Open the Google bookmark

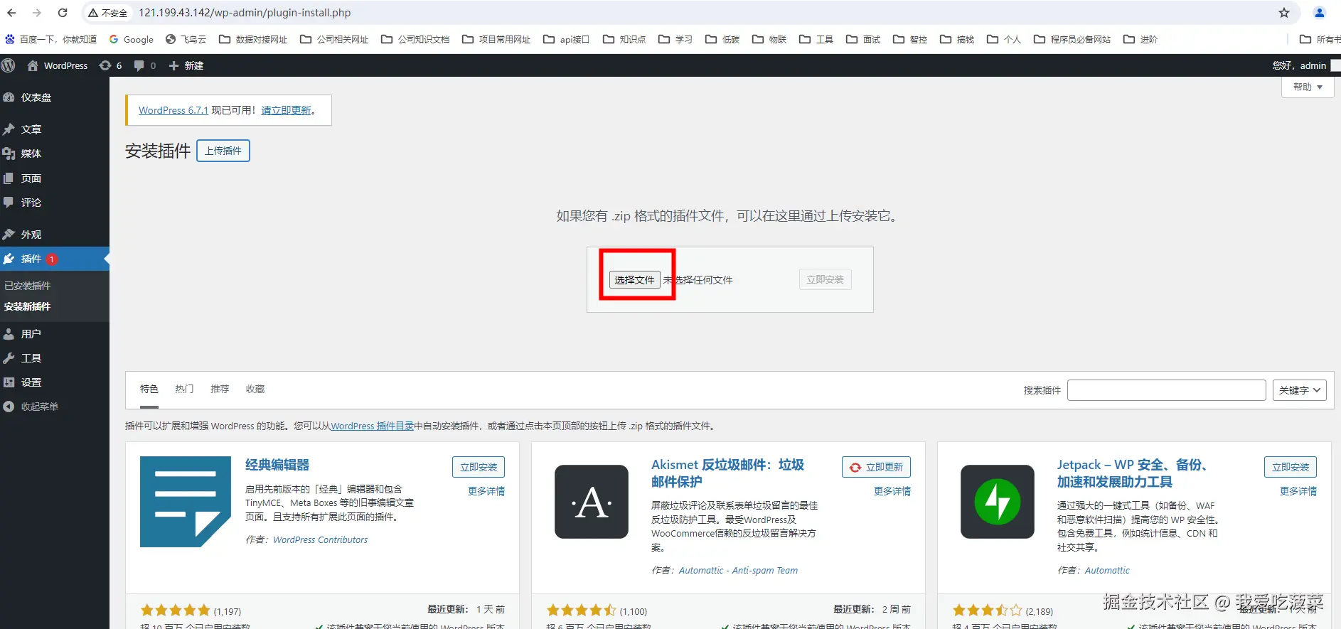(132, 39)
